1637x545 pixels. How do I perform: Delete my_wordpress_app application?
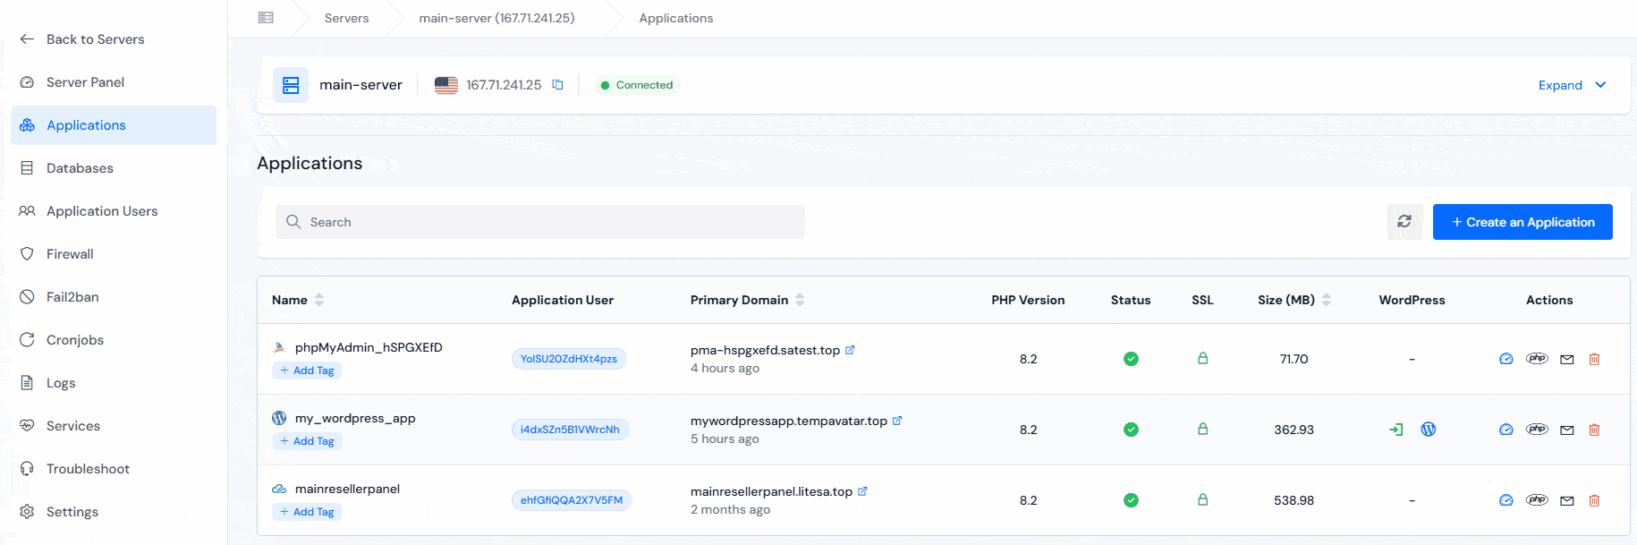coord(1594,430)
